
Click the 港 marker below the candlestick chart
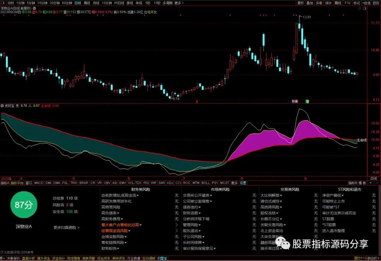coord(307,101)
